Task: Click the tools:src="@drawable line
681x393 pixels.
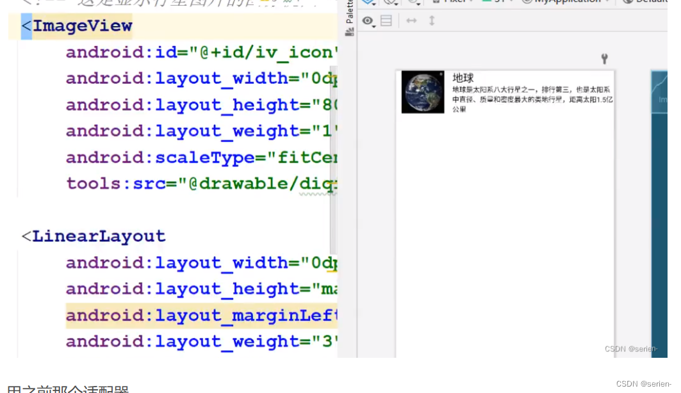Action: [201, 184]
